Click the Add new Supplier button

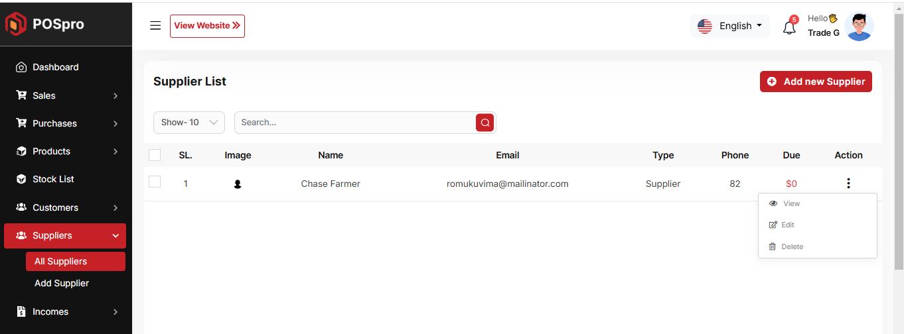pyautogui.click(x=816, y=82)
